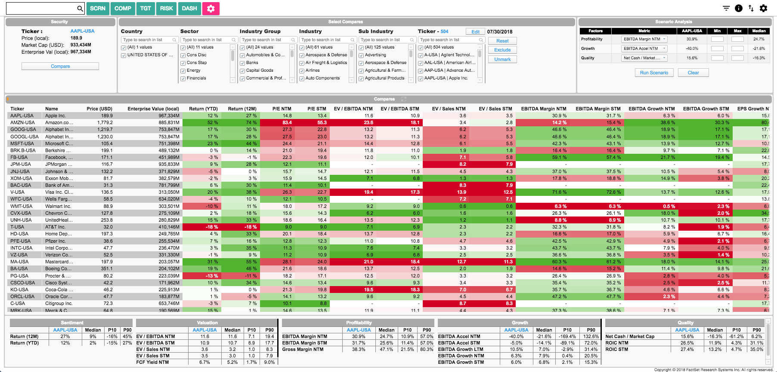Click the Clear button in Scenario Analysis
Viewport: 777px width, 372px height.
click(x=693, y=73)
